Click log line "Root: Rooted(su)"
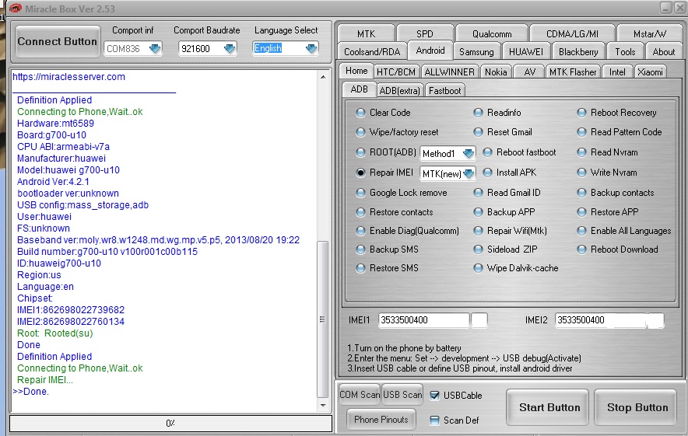Image resolution: width=688 pixels, height=436 pixels. (54, 333)
